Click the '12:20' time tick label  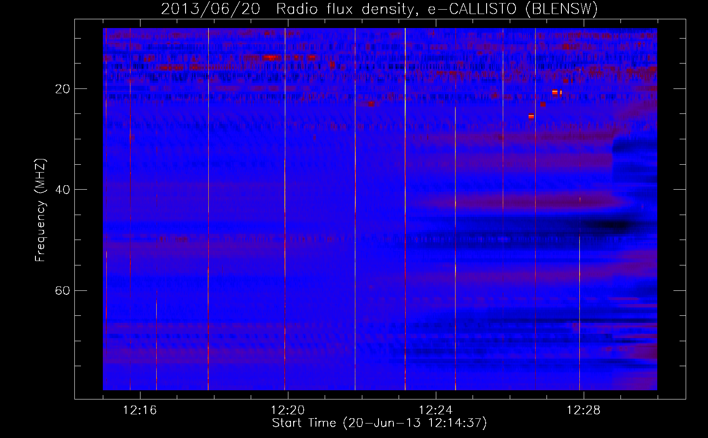288,410
